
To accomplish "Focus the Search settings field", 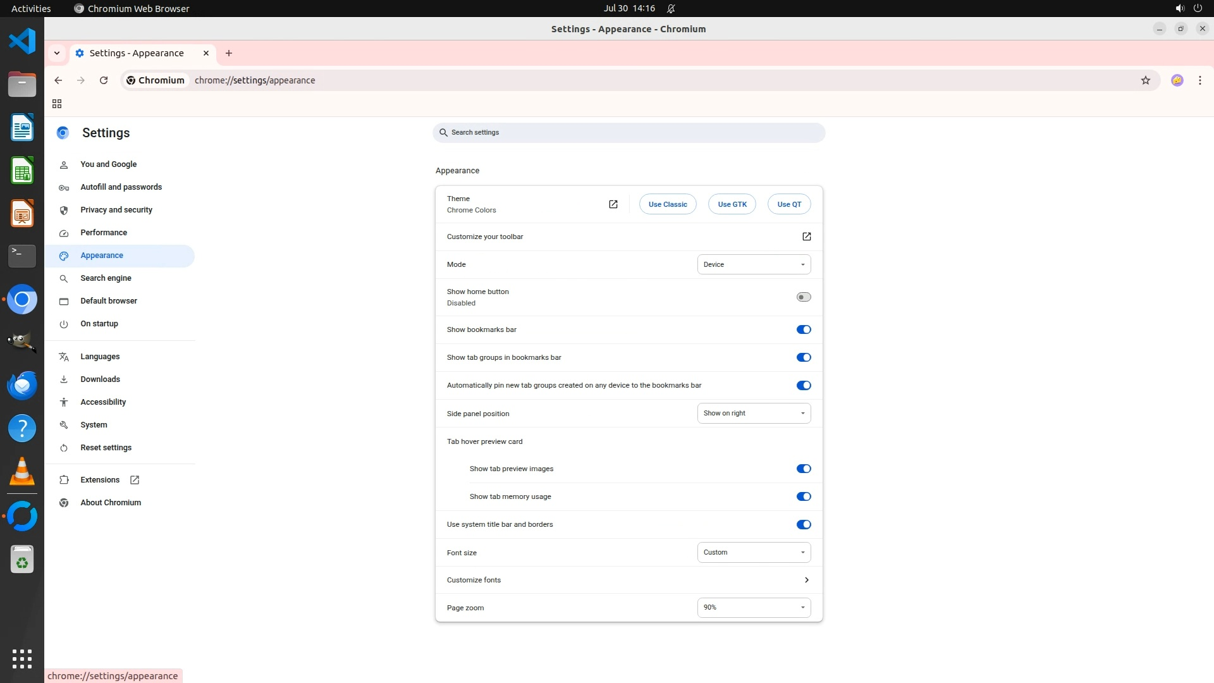I will click(x=628, y=133).
